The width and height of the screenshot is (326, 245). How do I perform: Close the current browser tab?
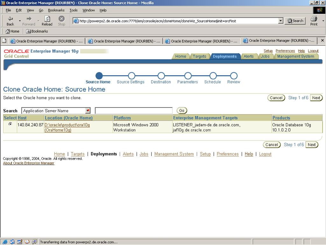[322, 41]
